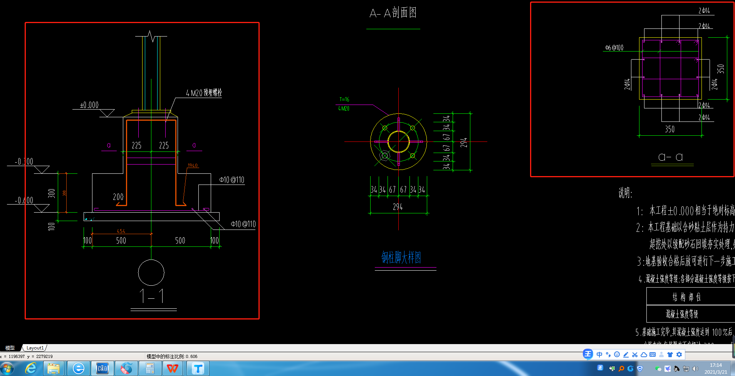The height and width of the screenshot is (376, 735).
Task: Toggle the 中 Chinese/English input mode
Action: [x=599, y=354]
